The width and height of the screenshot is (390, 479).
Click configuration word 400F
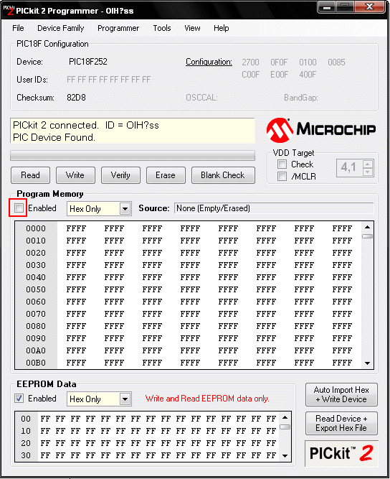tap(308, 75)
